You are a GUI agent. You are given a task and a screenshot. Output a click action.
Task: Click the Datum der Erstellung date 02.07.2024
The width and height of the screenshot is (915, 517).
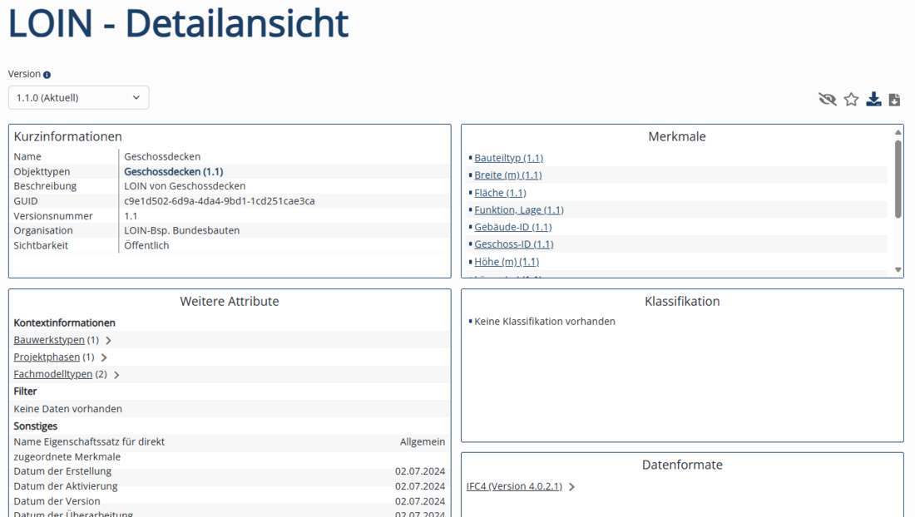[420, 471]
